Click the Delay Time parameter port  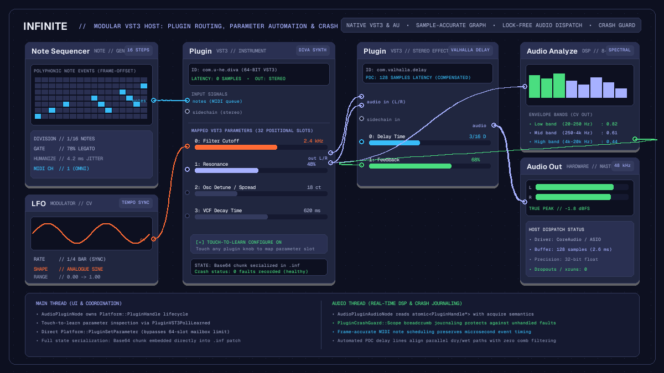tap(361, 142)
